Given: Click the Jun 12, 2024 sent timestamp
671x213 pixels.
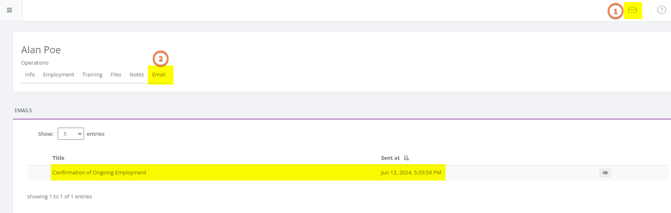Looking at the screenshot, I should tap(411, 172).
